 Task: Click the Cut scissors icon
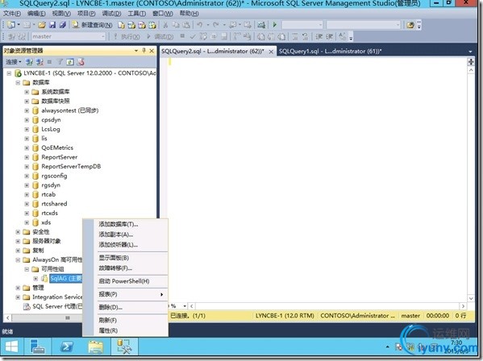[165, 25]
